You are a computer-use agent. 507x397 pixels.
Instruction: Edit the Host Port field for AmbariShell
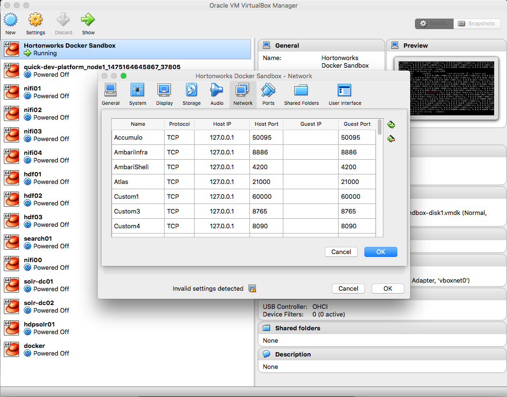tap(267, 167)
